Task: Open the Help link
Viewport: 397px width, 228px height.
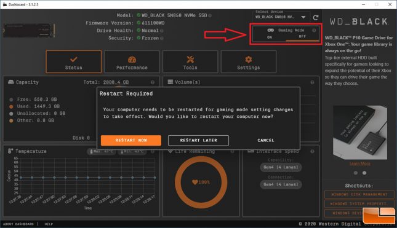Action: (x=49, y=224)
